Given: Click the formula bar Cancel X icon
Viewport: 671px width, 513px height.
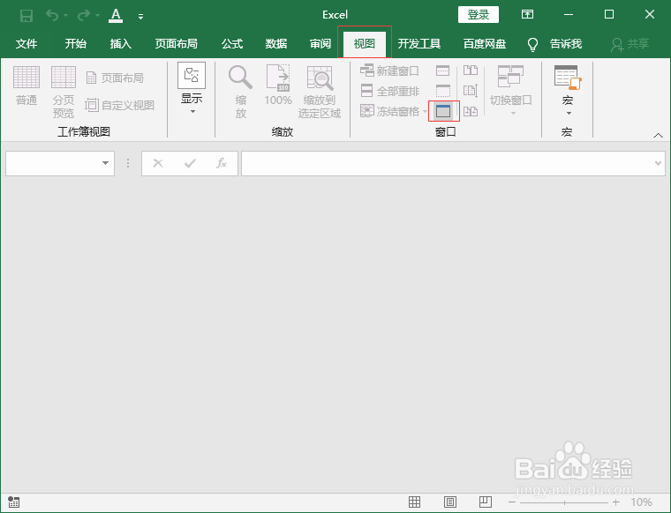Looking at the screenshot, I should pos(158,163).
